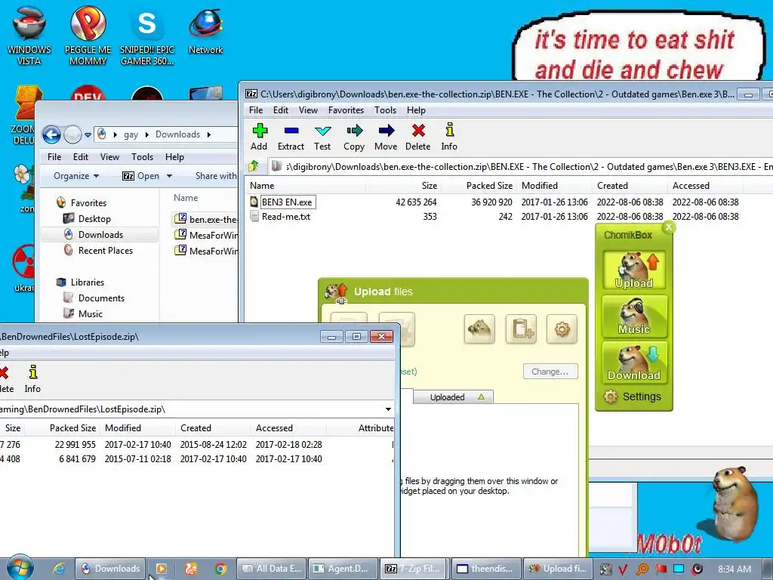Viewport: 773px width, 580px height.
Task: Open Edit menu in ben.exe 7-Zip window
Action: coord(281,110)
